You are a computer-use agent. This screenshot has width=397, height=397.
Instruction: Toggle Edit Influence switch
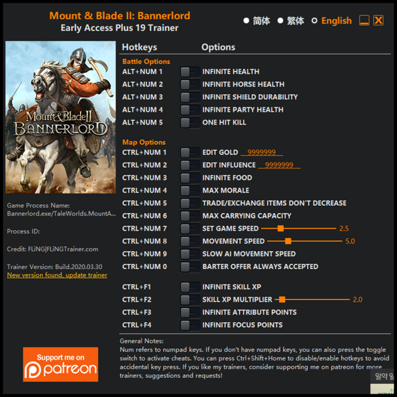click(190, 165)
